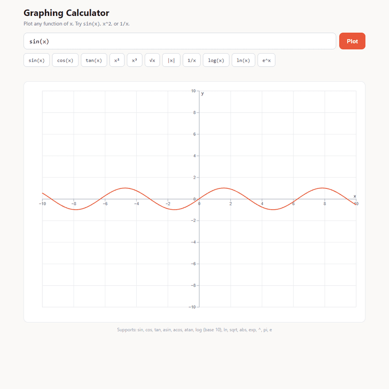The height and width of the screenshot is (389, 389).
Task: Click the y axis label on the graph
Action: point(202,93)
